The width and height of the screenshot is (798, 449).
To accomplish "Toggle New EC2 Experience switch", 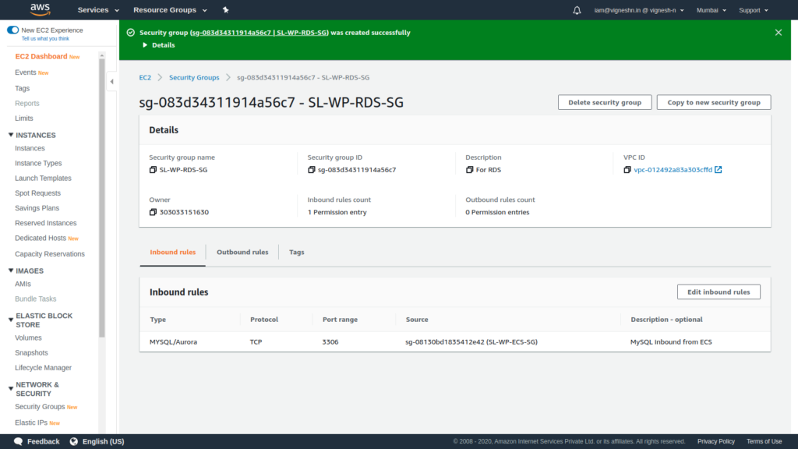I will click(x=12, y=30).
